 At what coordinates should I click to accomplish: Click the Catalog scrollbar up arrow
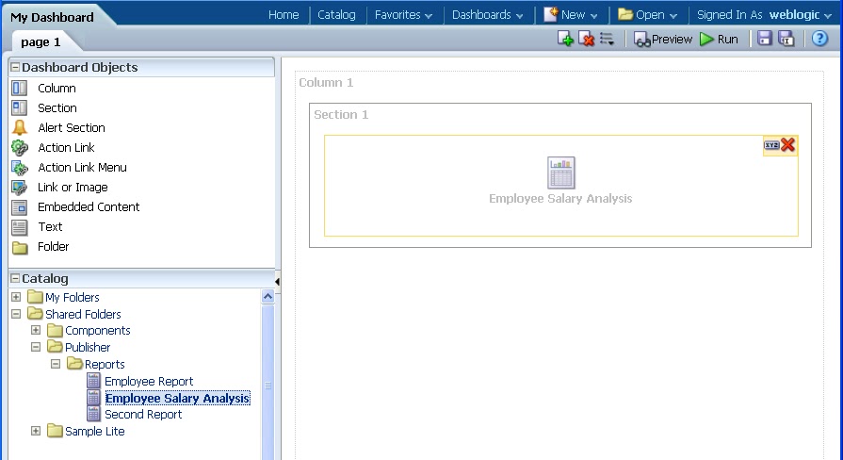(x=267, y=296)
